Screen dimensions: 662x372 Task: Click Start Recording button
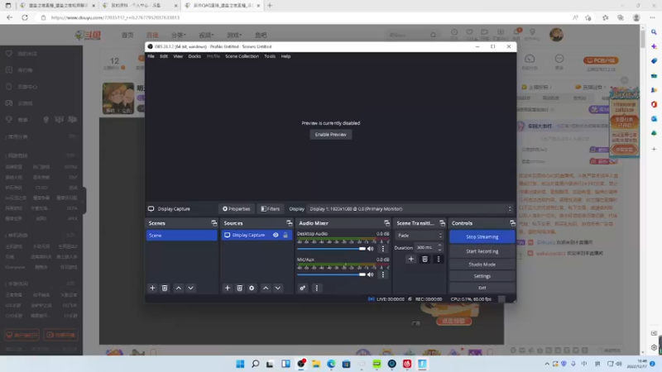tap(482, 251)
